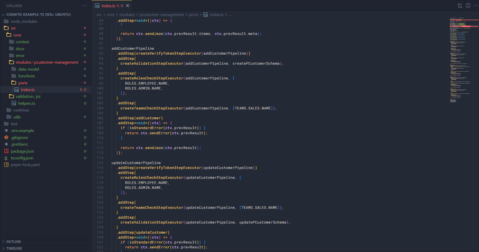The image size is (479, 252).
Task: Close the index.ts editor tab
Action: tap(128, 6)
